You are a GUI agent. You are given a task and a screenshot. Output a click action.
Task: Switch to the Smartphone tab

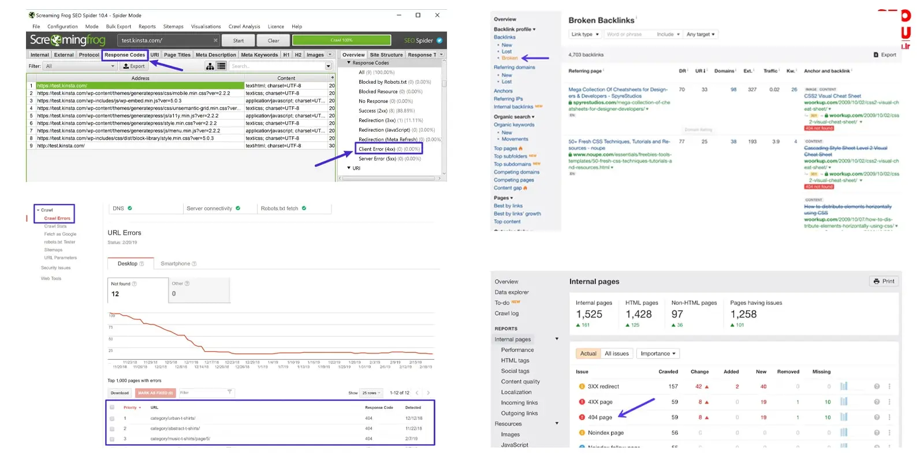pyautogui.click(x=178, y=264)
